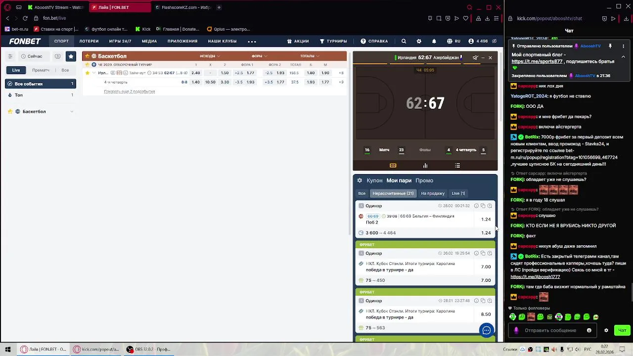Open coupon settings gear icon
Screen dimensions: 633x356
pyautogui.click(x=360, y=180)
